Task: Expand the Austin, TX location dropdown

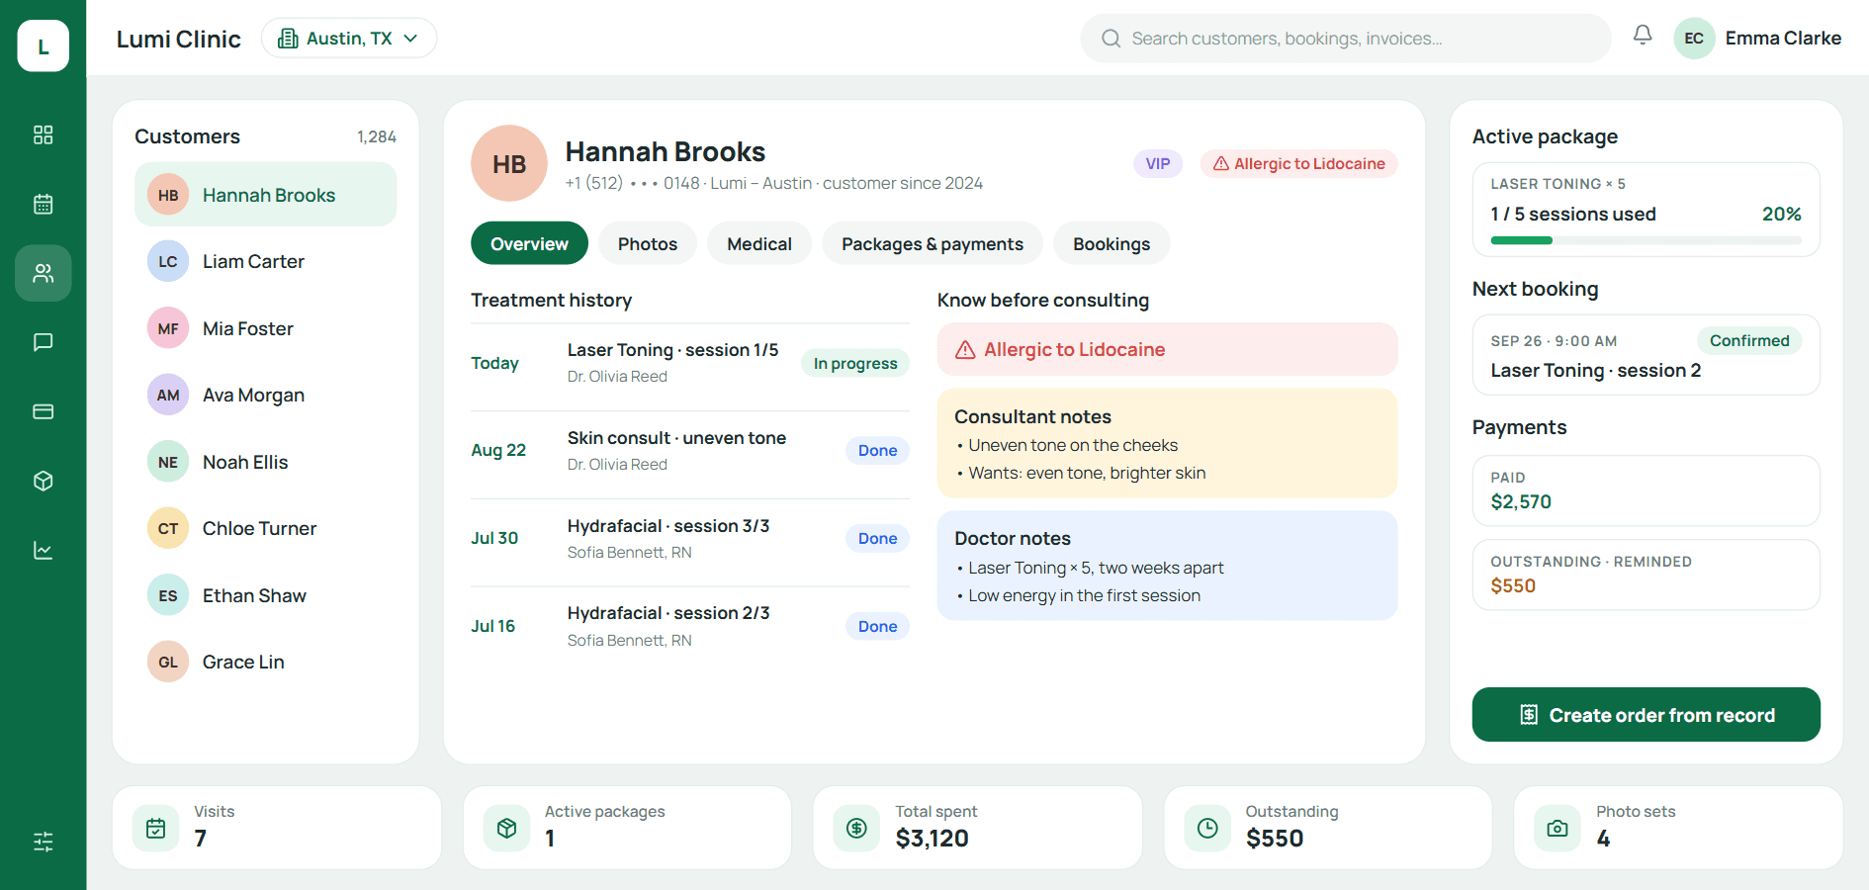Action: (x=349, y=38)
